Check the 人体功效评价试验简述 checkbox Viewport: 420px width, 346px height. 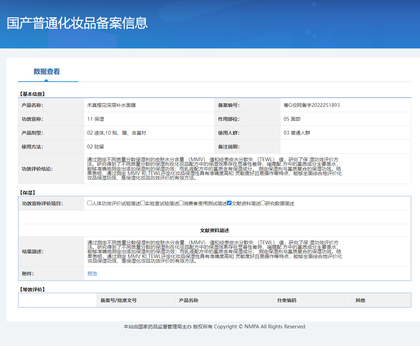pyautogui.click(x=90, y=203)
